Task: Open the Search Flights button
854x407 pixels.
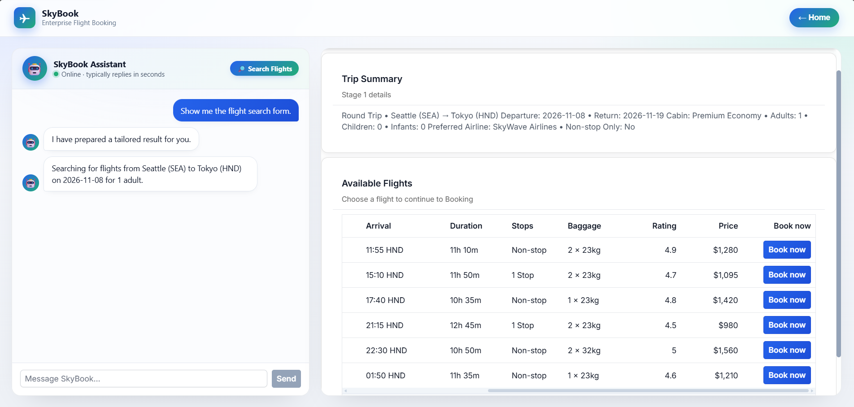Action: 264,69
